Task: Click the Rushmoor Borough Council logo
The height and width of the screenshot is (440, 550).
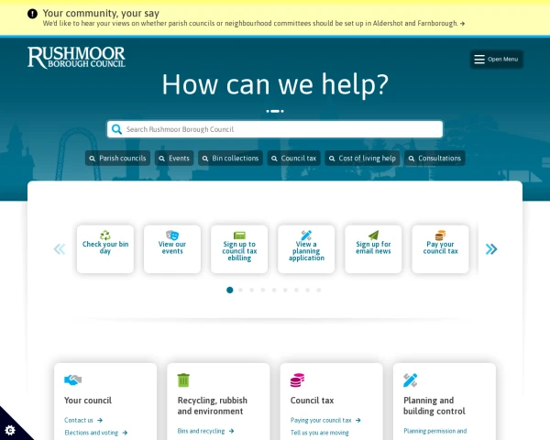Action: 76,57
